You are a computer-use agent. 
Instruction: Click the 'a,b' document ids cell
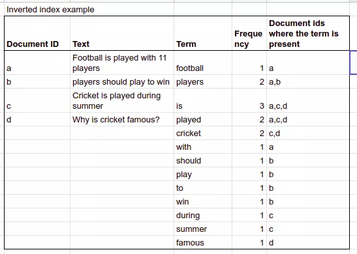point(308,81)
